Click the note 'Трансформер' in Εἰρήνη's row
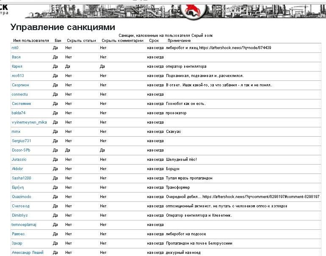This screenshot has width=326, height=256. click(x=178, y=187)
